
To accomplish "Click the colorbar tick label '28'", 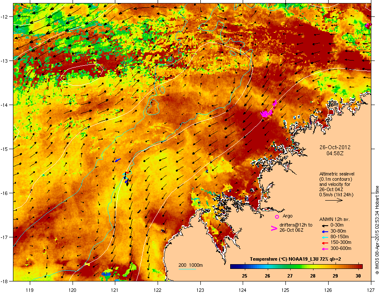I will coord(313,276).
